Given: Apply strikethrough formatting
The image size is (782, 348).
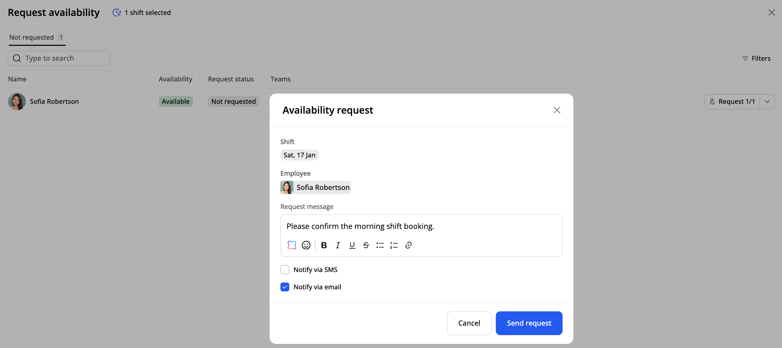Looking at the screenshot, I should point(366,245).
